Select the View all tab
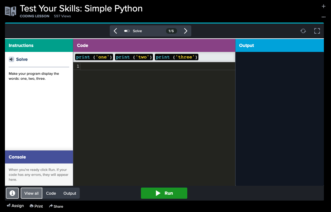This screenshot has width=331, height=212. tap(32, 193)
